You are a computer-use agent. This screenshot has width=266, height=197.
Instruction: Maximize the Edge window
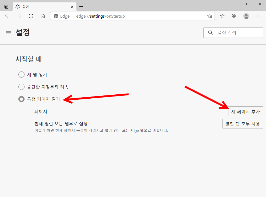(x=248, y=4)
